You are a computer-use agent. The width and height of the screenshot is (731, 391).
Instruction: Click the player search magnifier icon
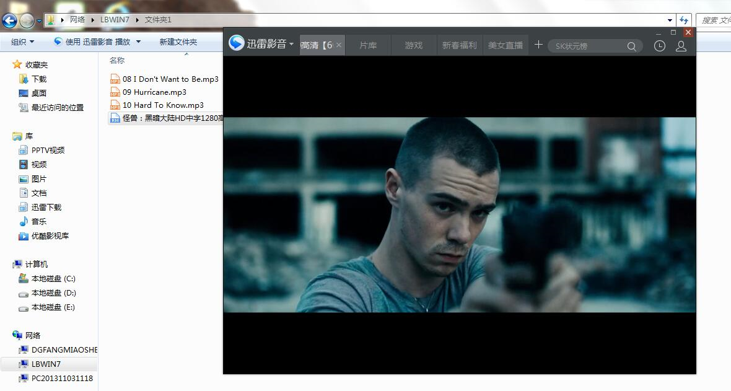click(x=632, y=46)
